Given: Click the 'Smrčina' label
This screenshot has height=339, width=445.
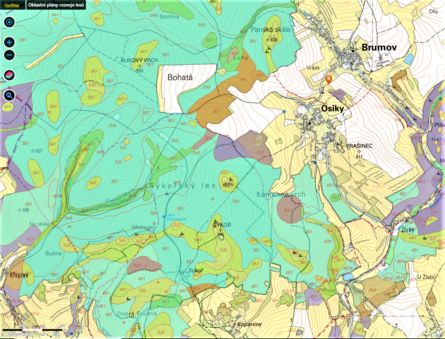Looking at the screenshot, I should [169, 16].
